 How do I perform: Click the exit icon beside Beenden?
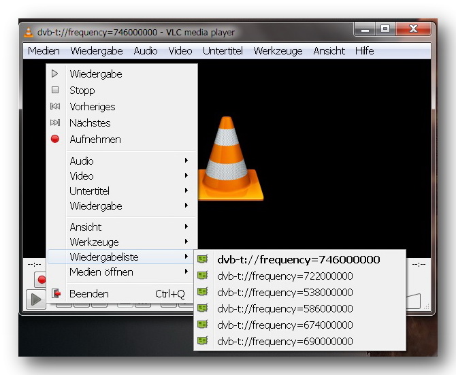point(56,293)
